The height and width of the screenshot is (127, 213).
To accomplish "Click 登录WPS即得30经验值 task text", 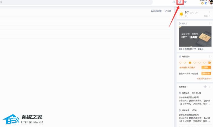I will [188, 73].
